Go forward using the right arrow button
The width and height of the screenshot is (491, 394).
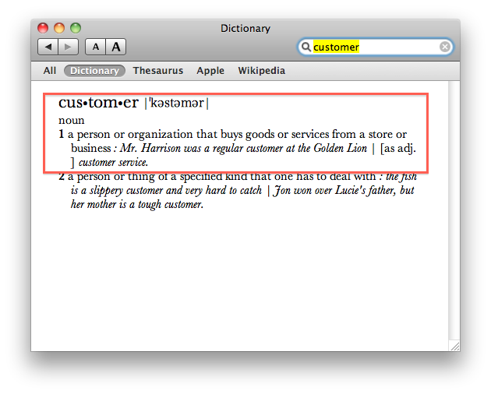tap(68, 47)
